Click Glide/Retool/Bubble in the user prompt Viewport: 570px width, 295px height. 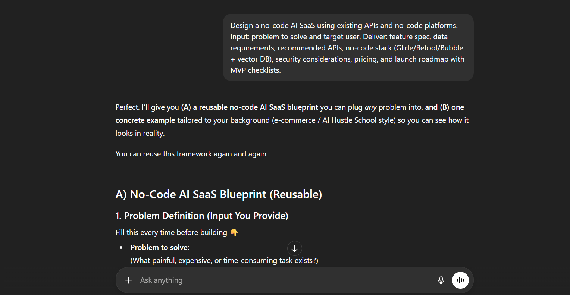pyautogui.click(x=428, y=48)
